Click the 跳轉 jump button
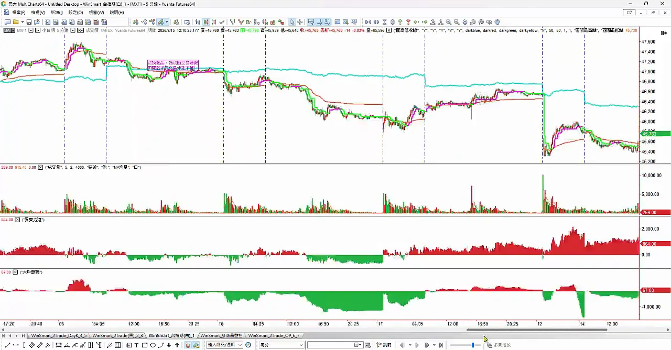The height and width of the screenshot is (350, 671). [x=384, y=345]
